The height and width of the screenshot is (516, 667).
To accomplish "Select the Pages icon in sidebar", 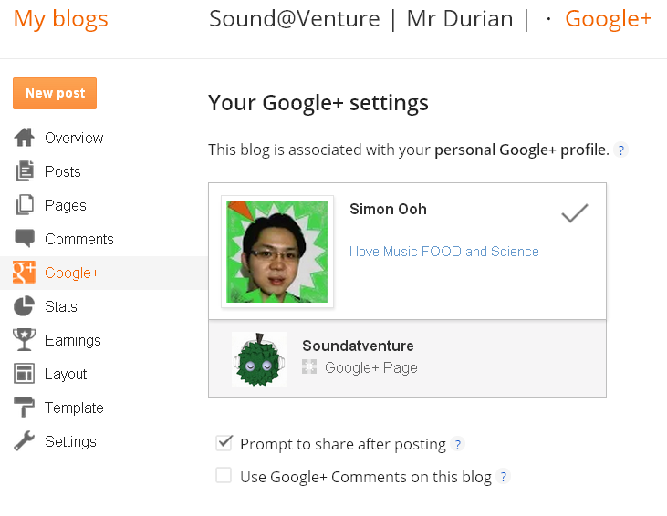I will point(25,205).
